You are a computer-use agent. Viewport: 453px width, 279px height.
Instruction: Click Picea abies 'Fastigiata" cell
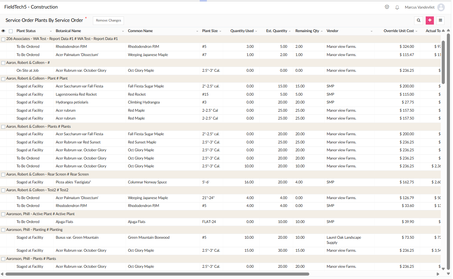[x=73, y=182]
